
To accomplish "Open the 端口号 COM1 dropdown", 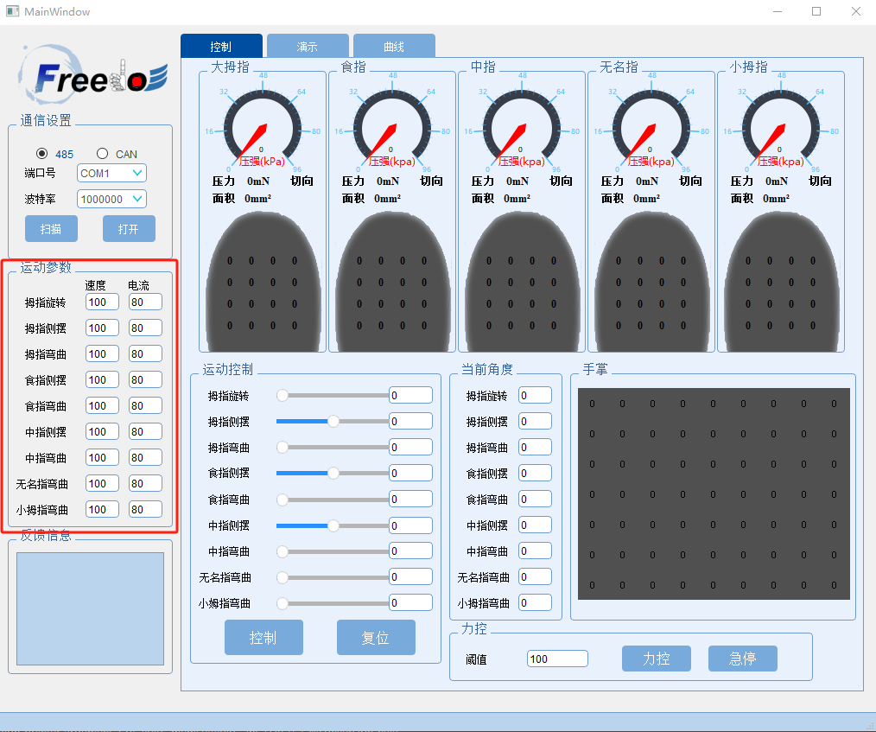I will (111, 173).
